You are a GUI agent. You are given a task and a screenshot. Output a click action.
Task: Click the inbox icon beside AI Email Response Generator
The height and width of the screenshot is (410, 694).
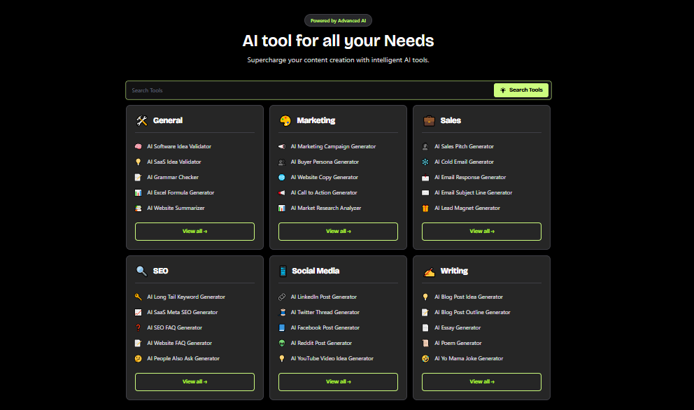coord(425,177)
